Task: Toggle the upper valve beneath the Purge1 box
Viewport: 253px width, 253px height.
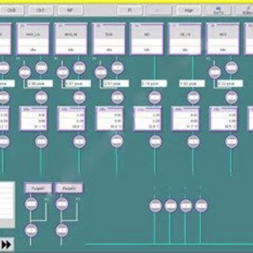Action: tap(31, 204)
